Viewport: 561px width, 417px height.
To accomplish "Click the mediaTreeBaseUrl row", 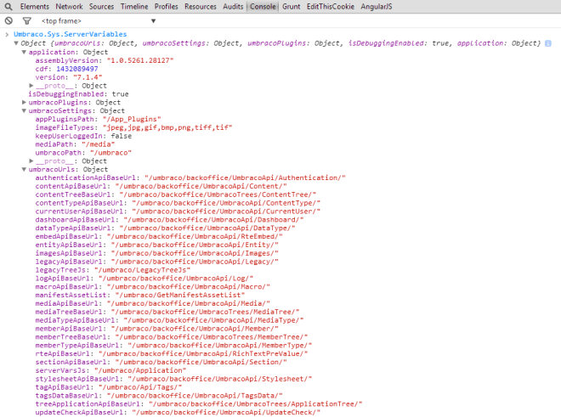I will [167, 312].
